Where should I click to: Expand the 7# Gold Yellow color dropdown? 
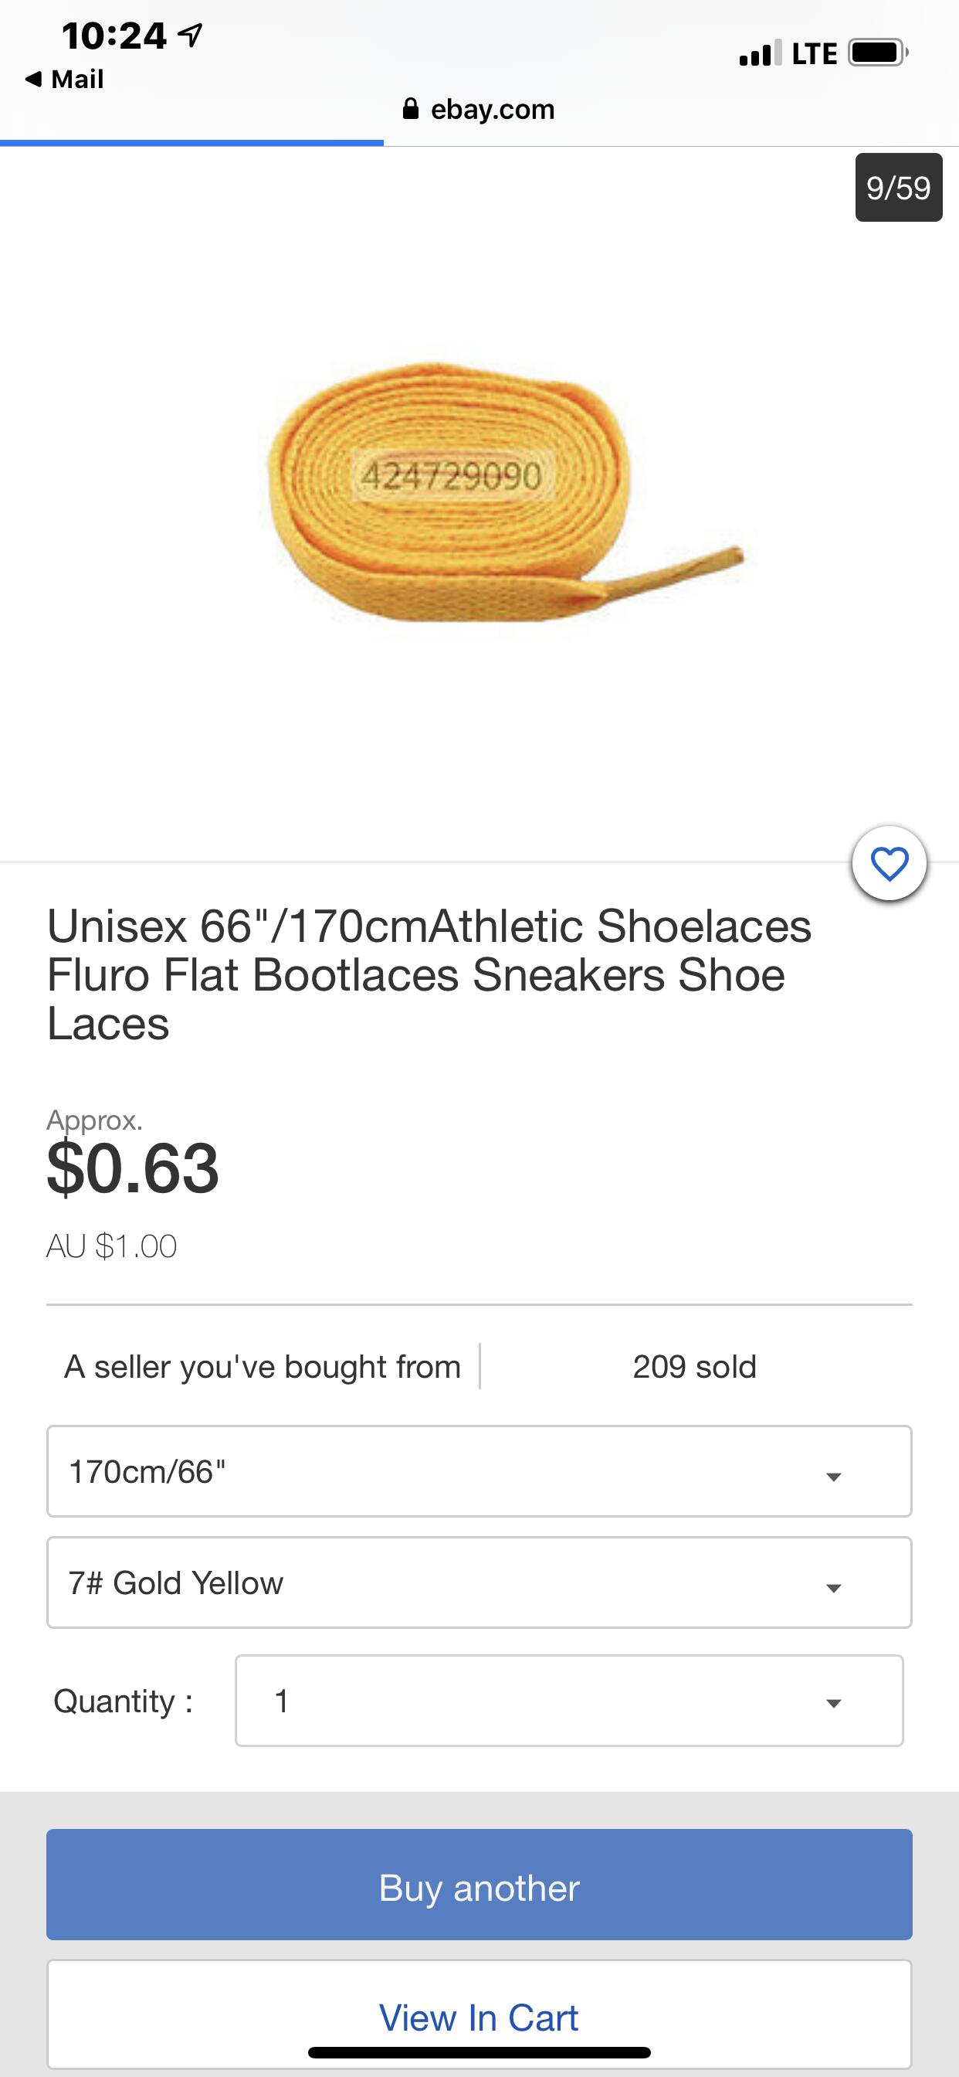[x=479, y=1582]
